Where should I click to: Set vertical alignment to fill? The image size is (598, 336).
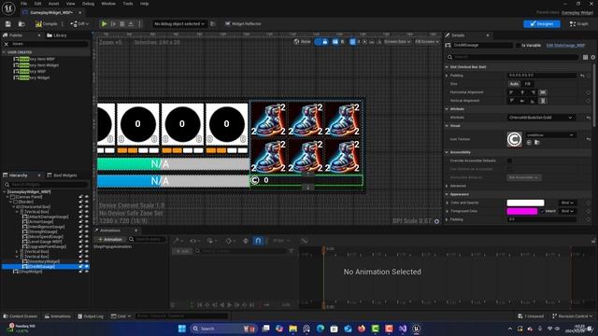coord(543,101)
